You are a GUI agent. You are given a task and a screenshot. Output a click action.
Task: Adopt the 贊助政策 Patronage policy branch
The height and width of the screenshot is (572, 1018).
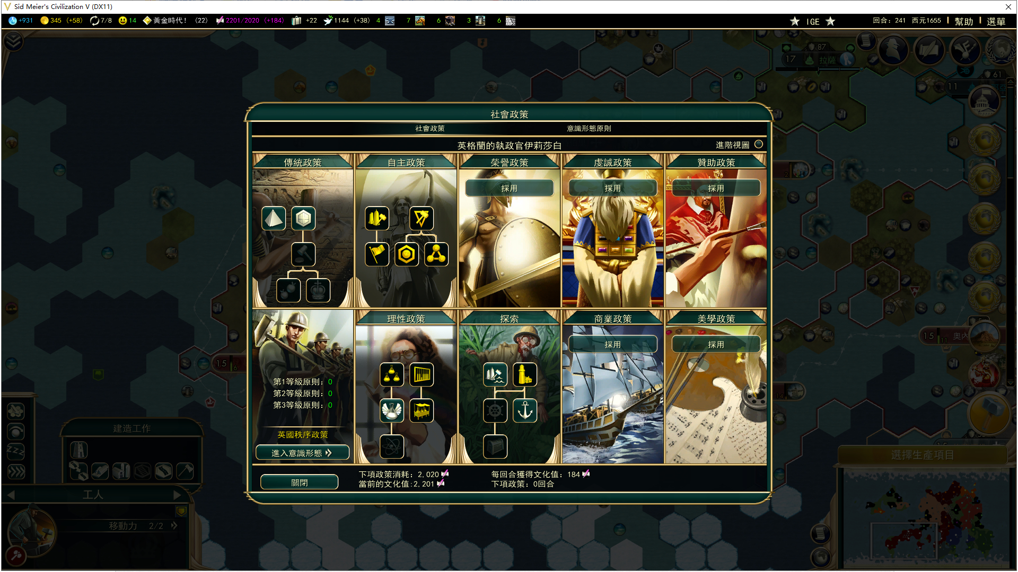716,188
